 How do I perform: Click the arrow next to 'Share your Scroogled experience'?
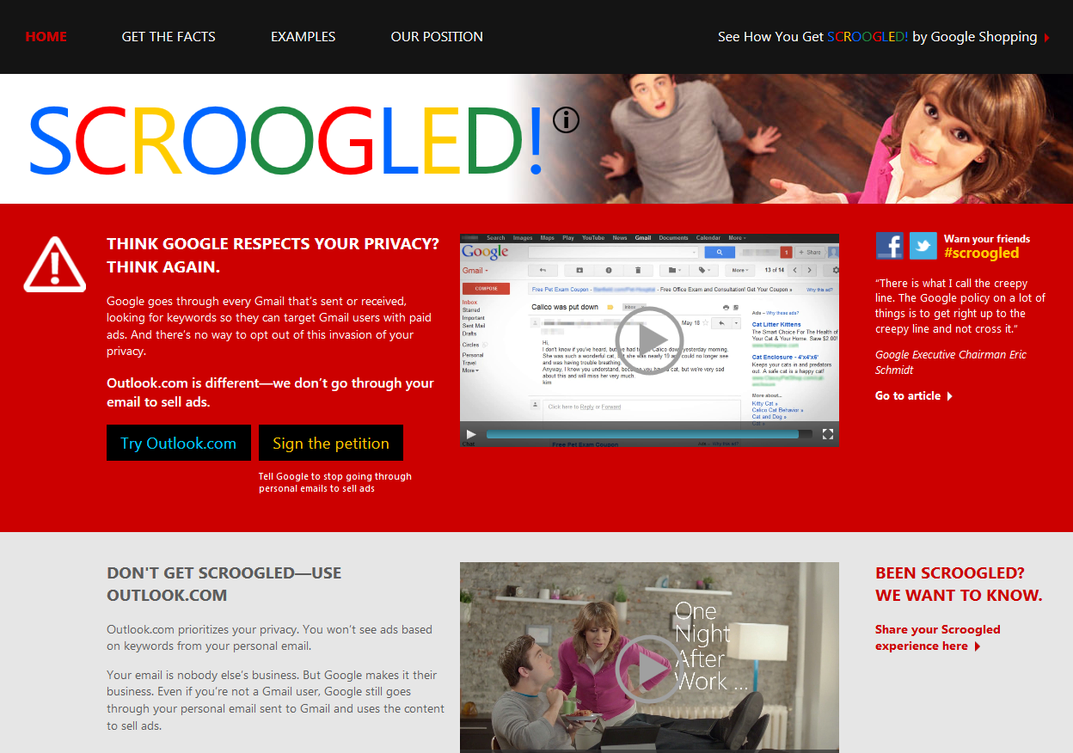click(x=978, y=646)
